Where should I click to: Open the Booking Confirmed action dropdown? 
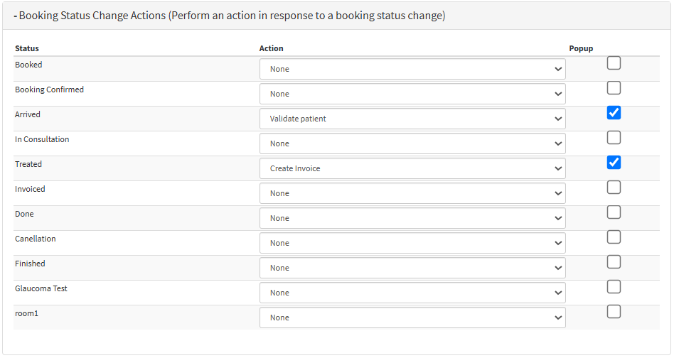click(412, 94)
